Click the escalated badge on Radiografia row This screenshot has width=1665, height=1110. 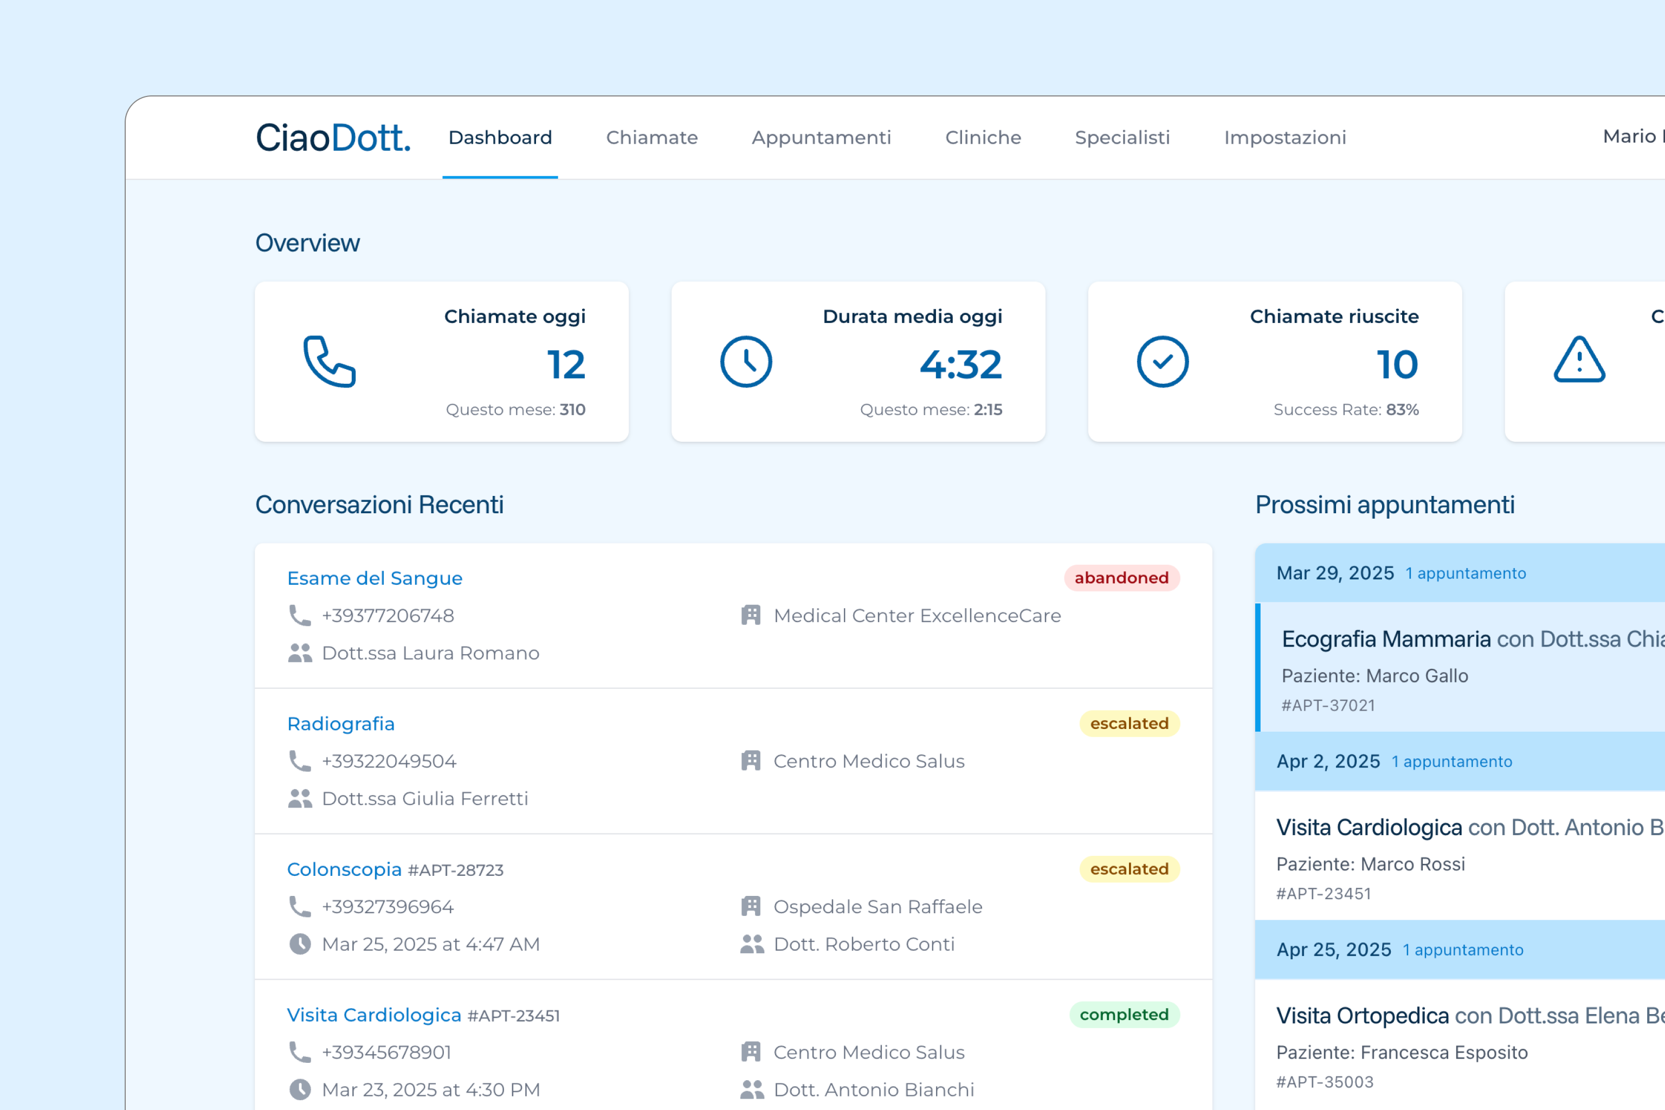point(1129,724)
